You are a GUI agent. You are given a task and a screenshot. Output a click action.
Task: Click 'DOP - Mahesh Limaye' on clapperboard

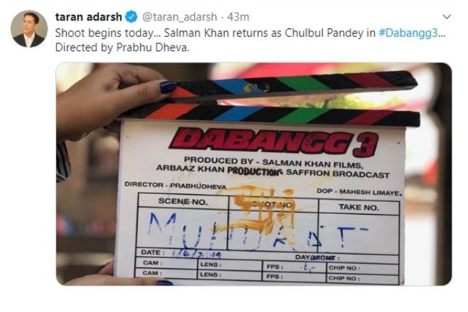point(359,192)
